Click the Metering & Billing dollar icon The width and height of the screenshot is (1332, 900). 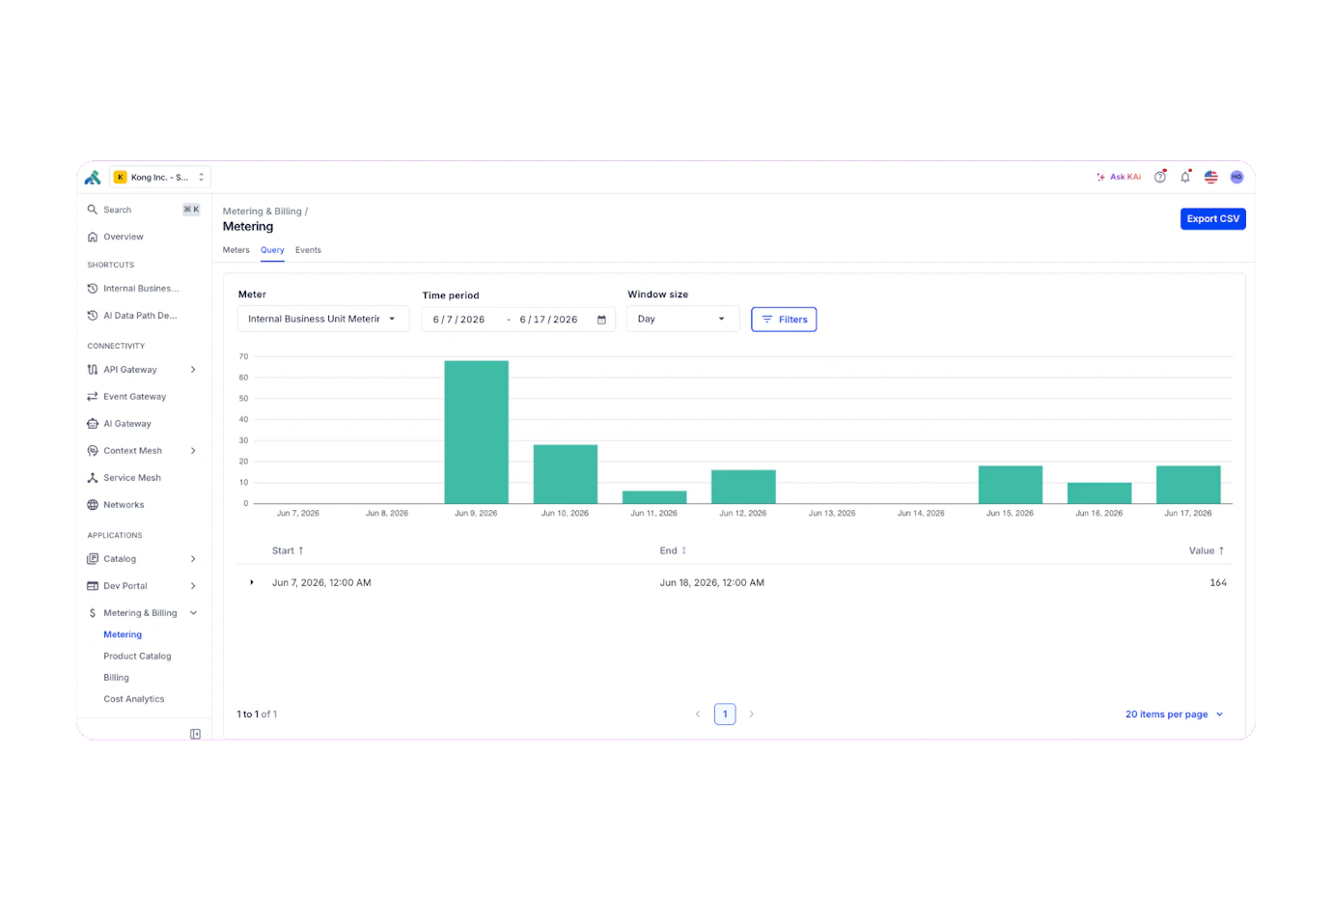pos(93,613)
